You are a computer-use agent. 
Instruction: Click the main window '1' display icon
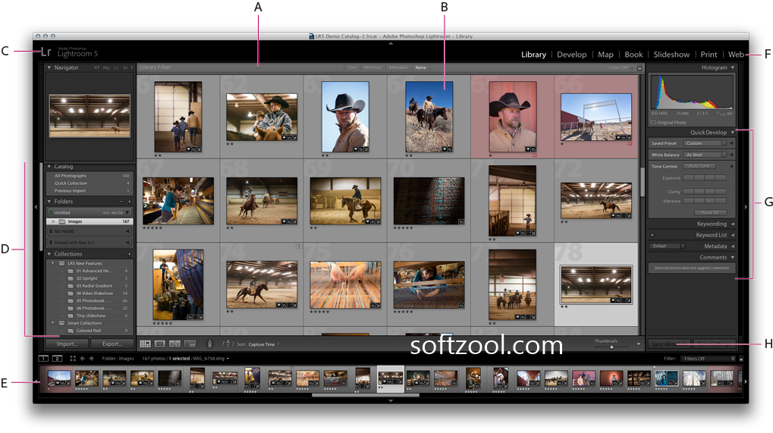click(43, 359)
